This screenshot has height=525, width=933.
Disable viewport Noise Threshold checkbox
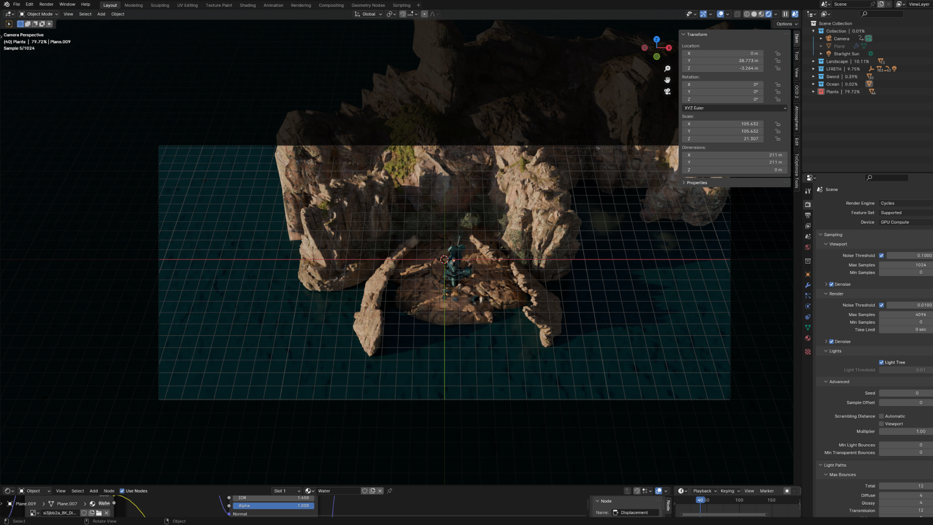(881, 256)
